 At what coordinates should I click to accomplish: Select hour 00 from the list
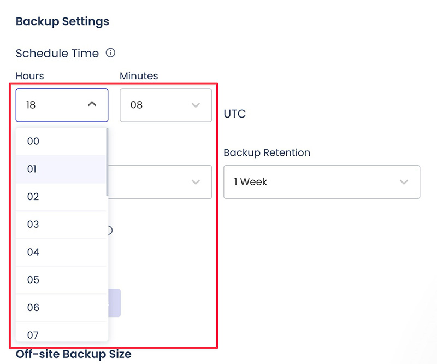coord(61,142)
